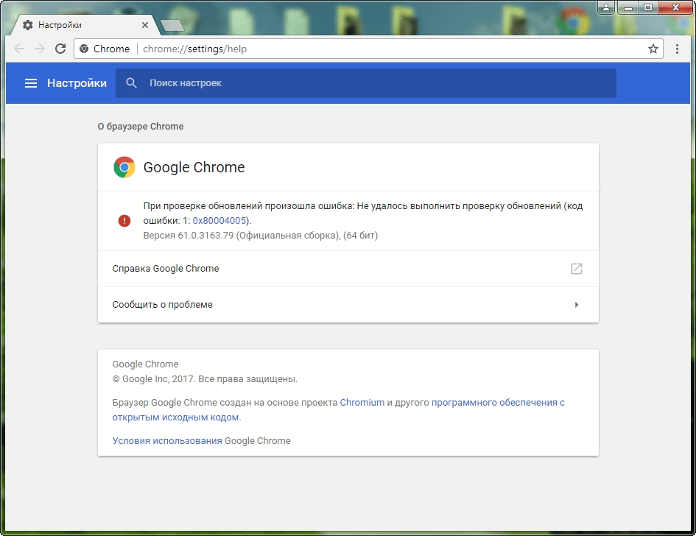Click the Поиск настроек search field
Viewport: 696px width, 536px height.
point(366,83)
